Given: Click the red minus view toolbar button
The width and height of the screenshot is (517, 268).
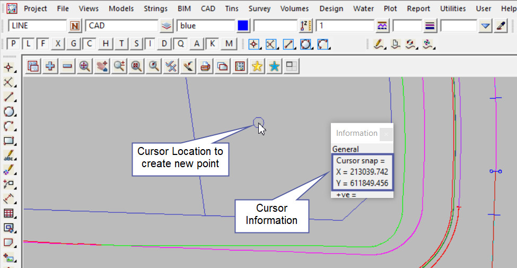Looking at the screenshot, I should [67, 66].
